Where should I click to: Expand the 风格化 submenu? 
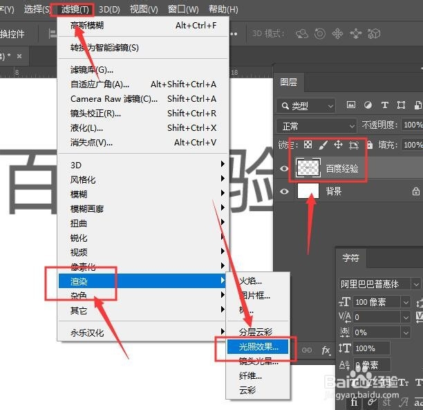click(x=143, y=180)
